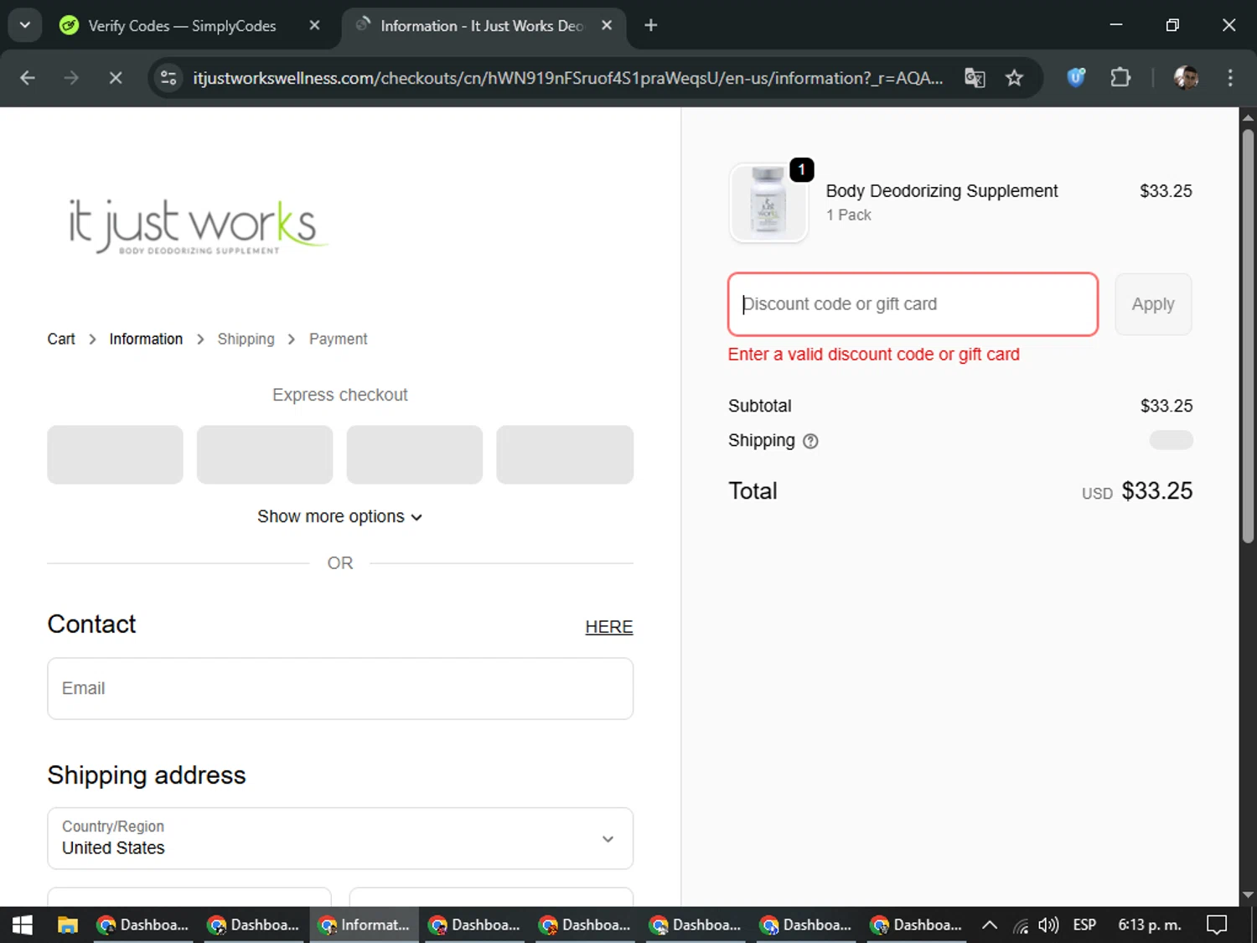Click the ESP language indicator
This screenshot has width=1257, height=943.
1084,925
